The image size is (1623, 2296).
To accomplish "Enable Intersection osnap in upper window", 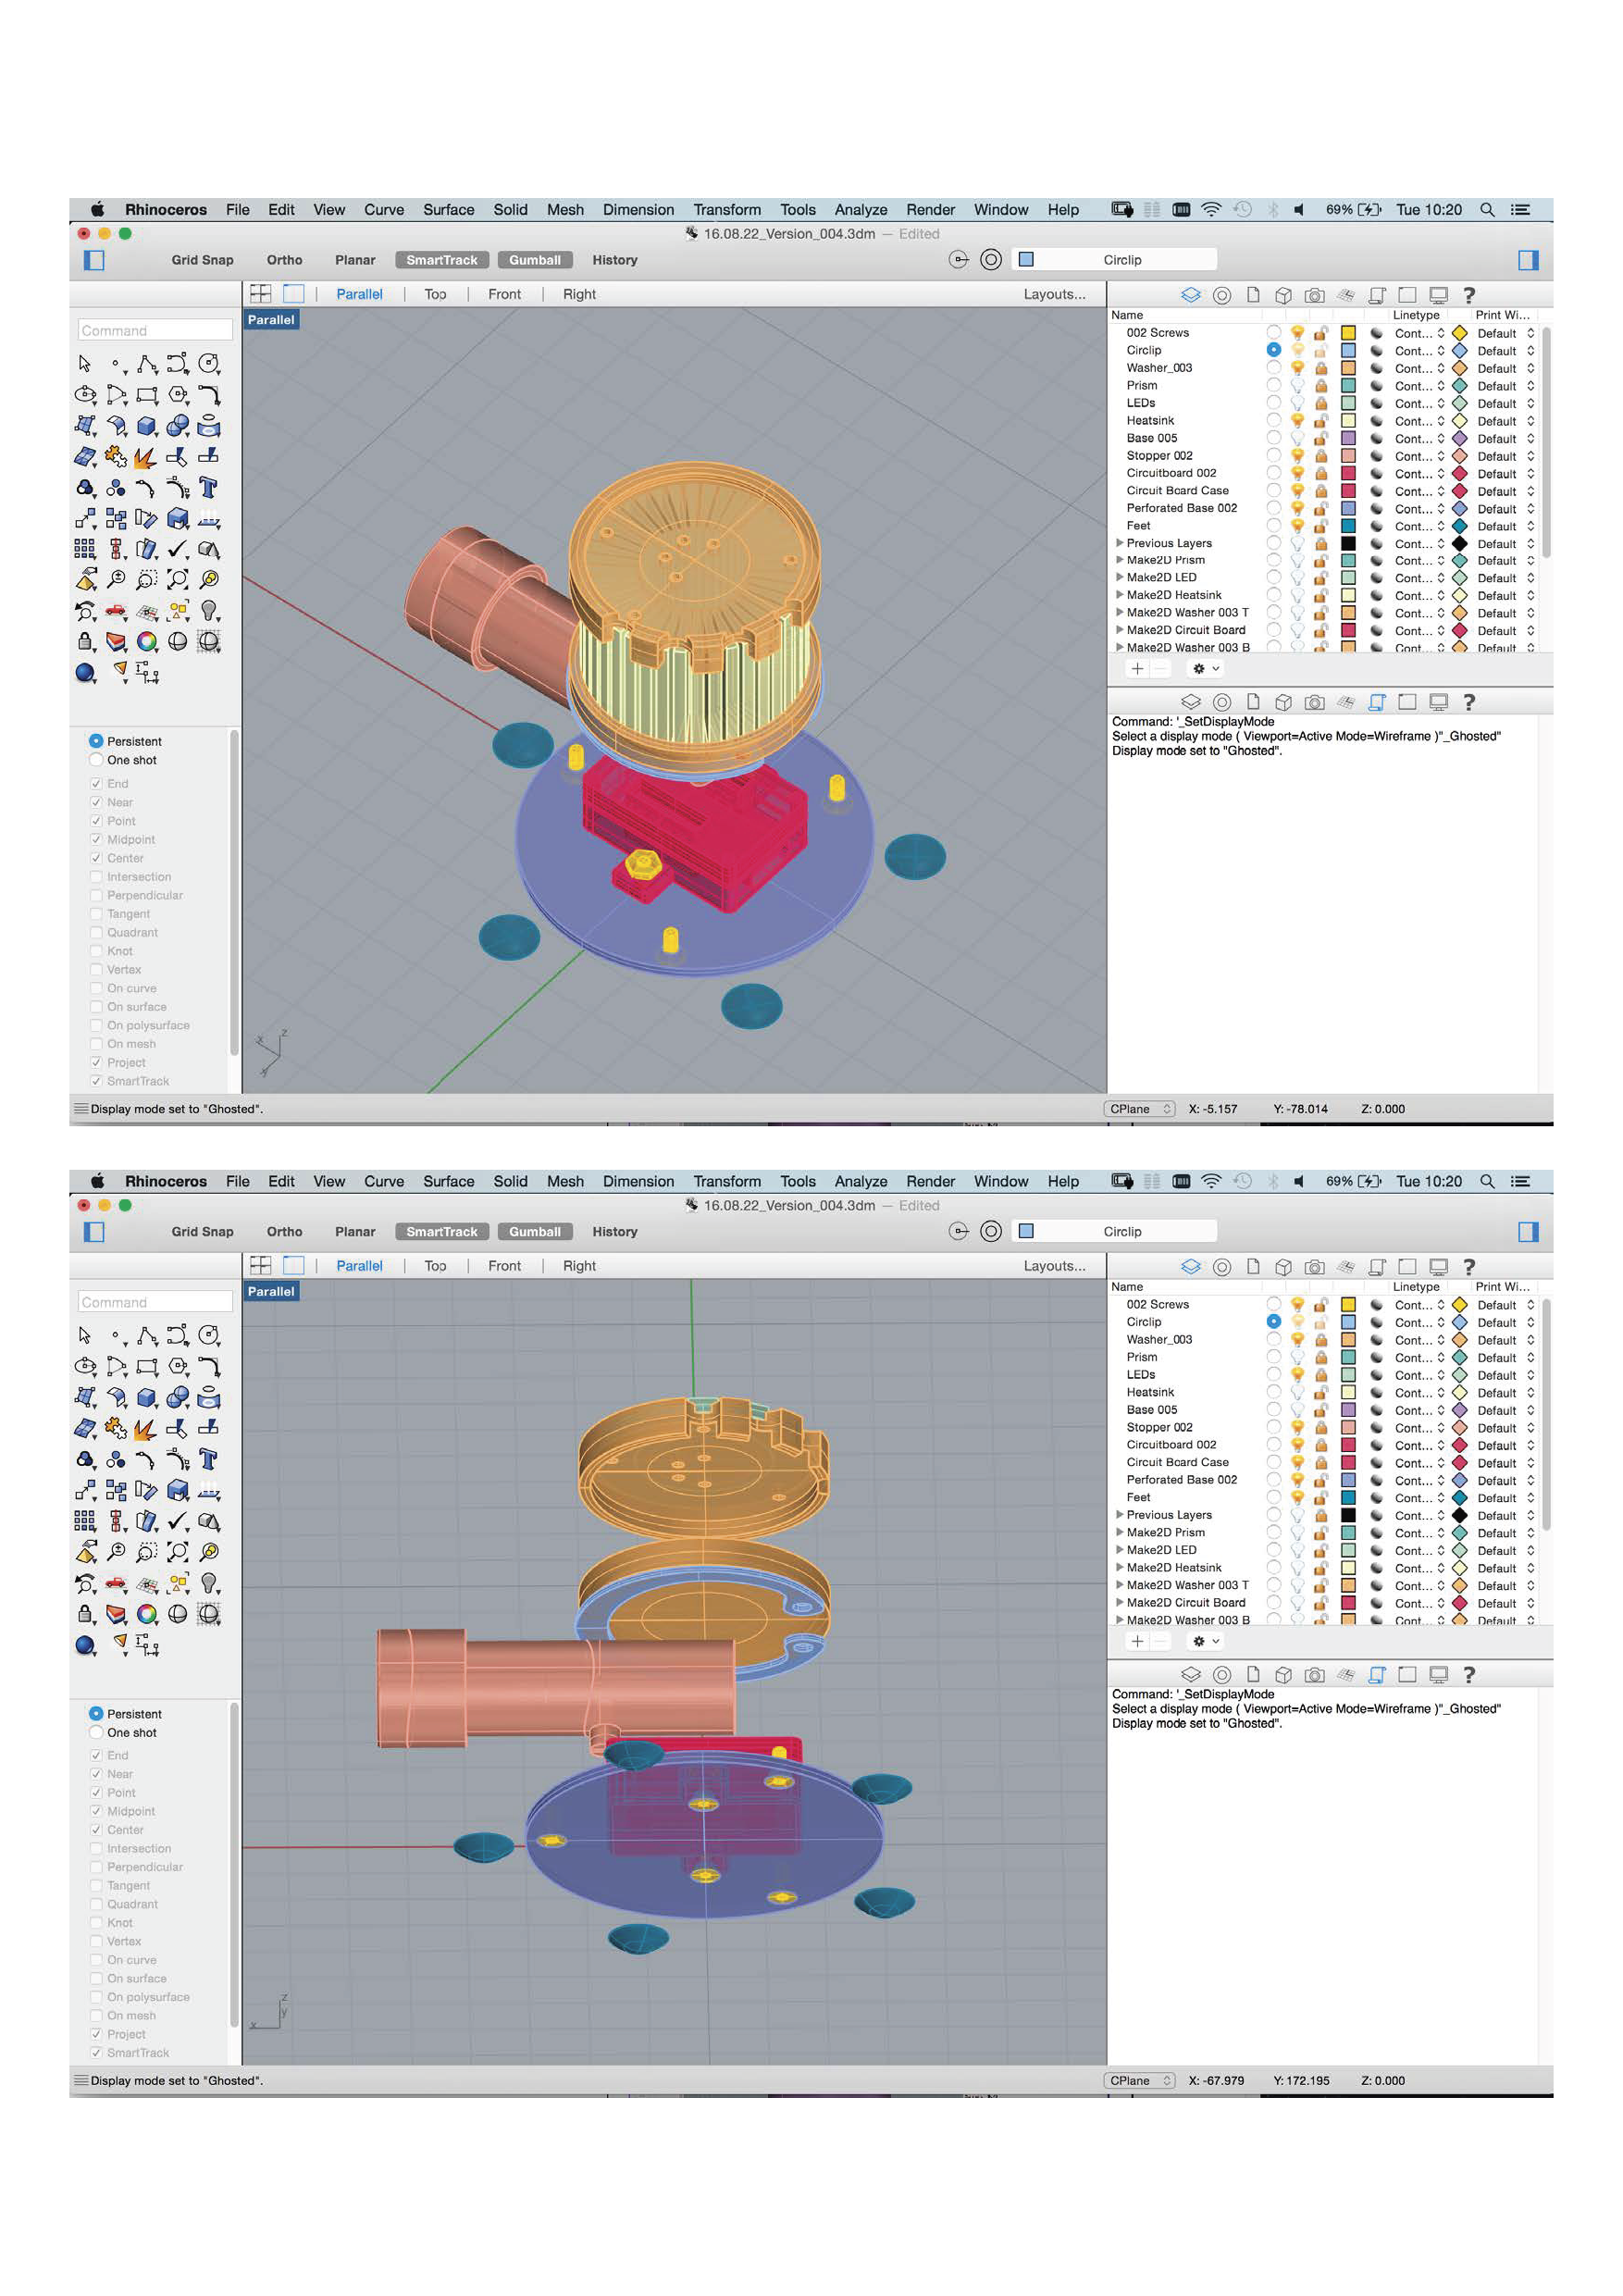I will coord(96,877).
